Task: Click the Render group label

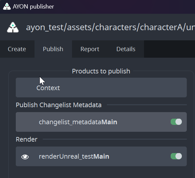Action: (27, 139)
